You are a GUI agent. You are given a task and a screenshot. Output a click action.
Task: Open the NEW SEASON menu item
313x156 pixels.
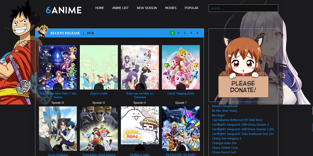click(147, 8)
